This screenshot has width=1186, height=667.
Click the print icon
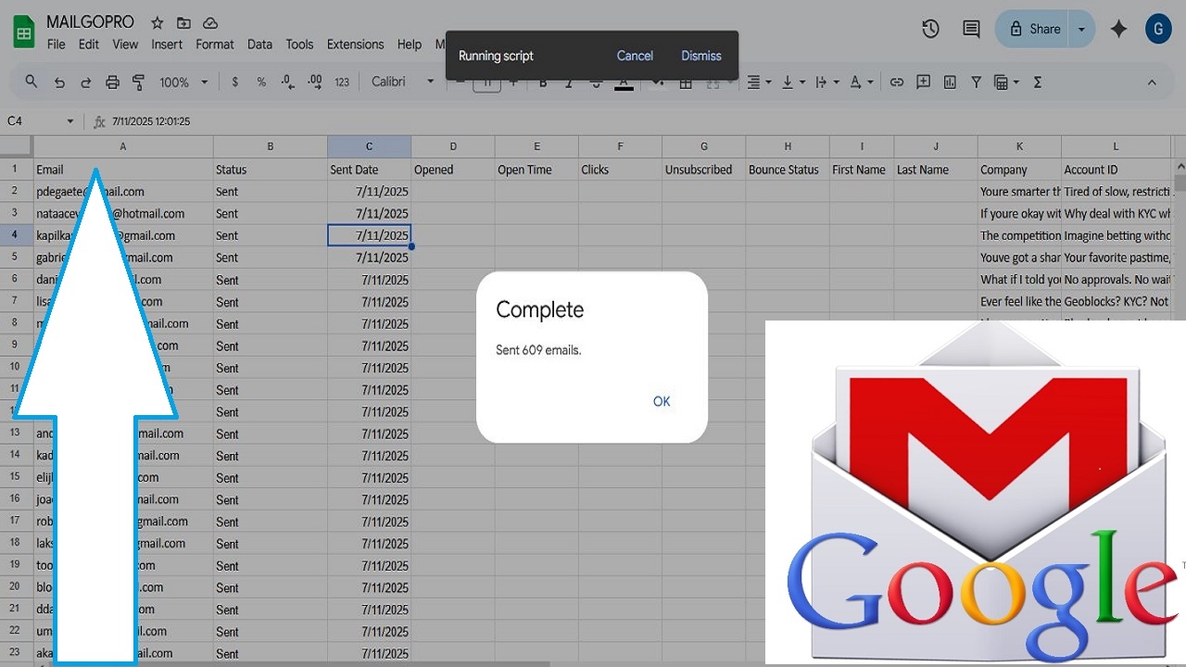112,82
